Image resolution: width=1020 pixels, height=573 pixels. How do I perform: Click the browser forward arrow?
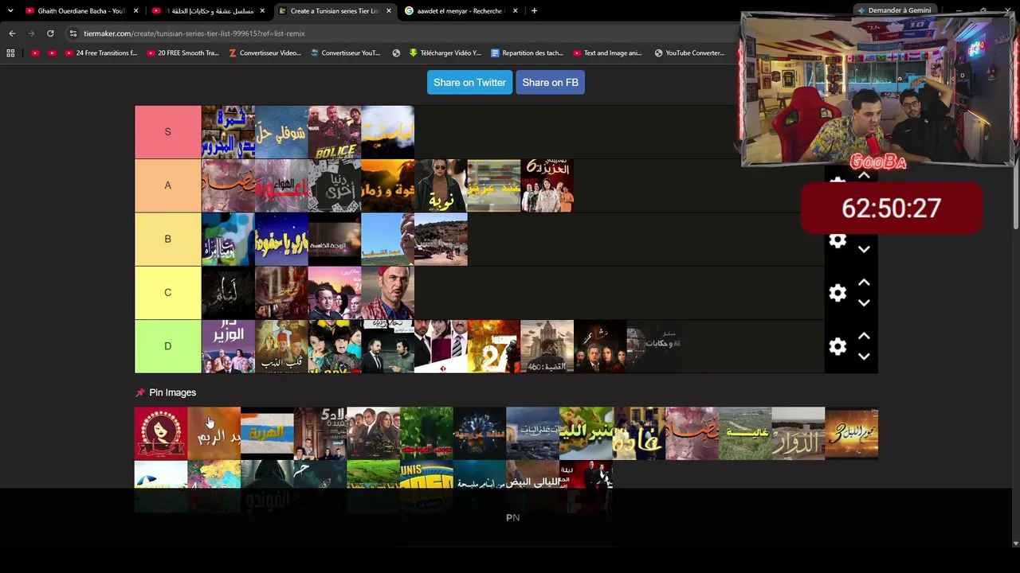31,33
